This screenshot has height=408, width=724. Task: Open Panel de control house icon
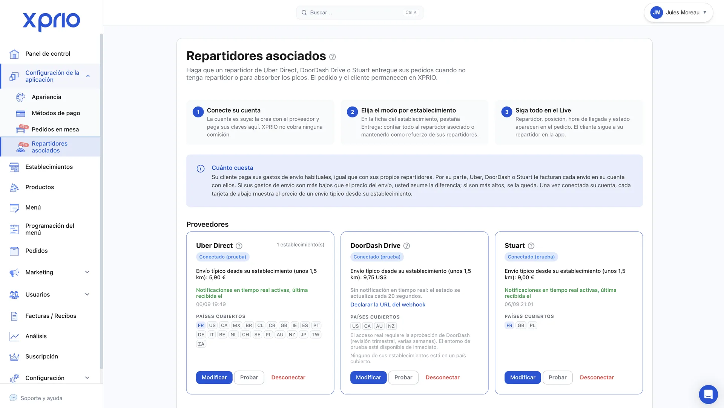click(x=14, y=54)
